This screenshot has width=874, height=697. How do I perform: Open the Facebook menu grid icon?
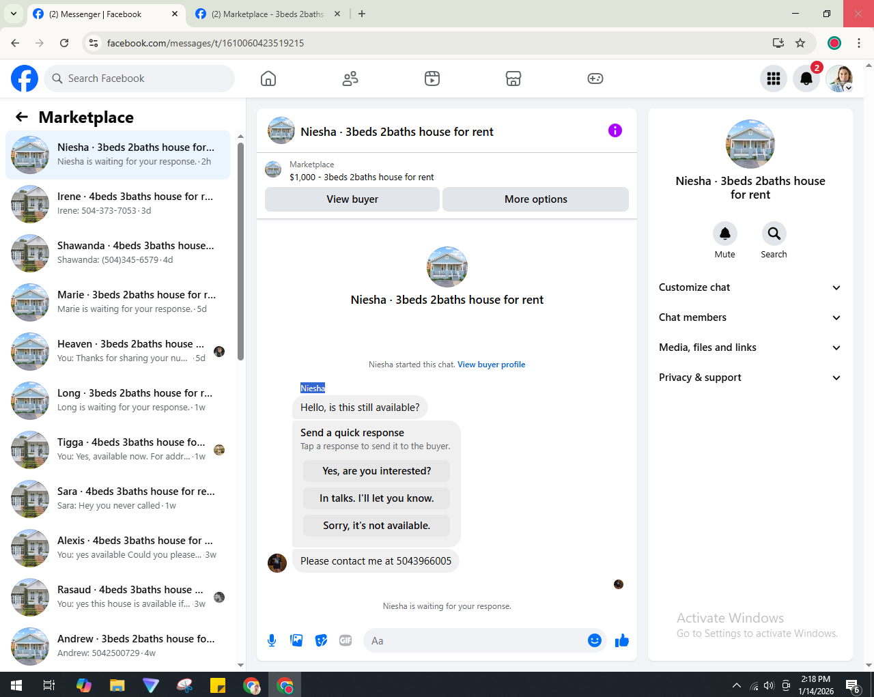pos(774,79)
